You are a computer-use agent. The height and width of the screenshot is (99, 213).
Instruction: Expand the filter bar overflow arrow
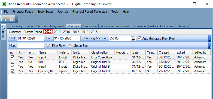pyautogui.click(x=210, y=47)
